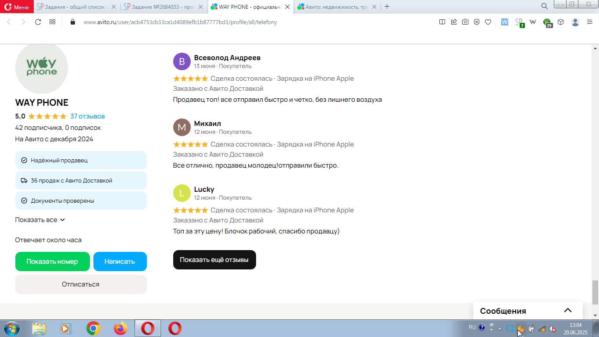Image resolution: width=599 pixels, height=337 pixels.
Task: Click the green Показать номер button
Action: (53, 262)
